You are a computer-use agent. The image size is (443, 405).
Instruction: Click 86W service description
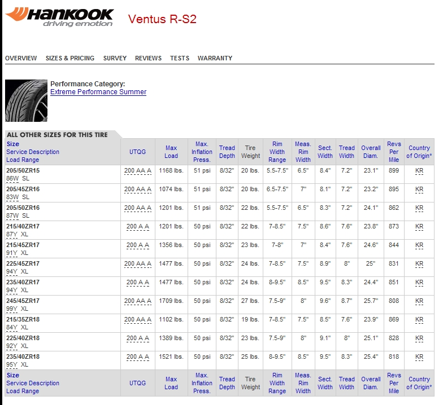click(x=12, y=178)
